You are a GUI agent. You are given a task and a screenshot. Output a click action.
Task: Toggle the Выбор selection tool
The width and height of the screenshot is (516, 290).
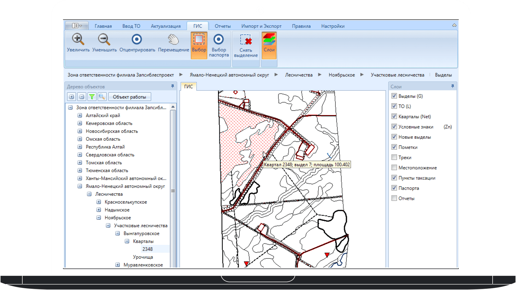pyautogui.click(x=199, y=45)
